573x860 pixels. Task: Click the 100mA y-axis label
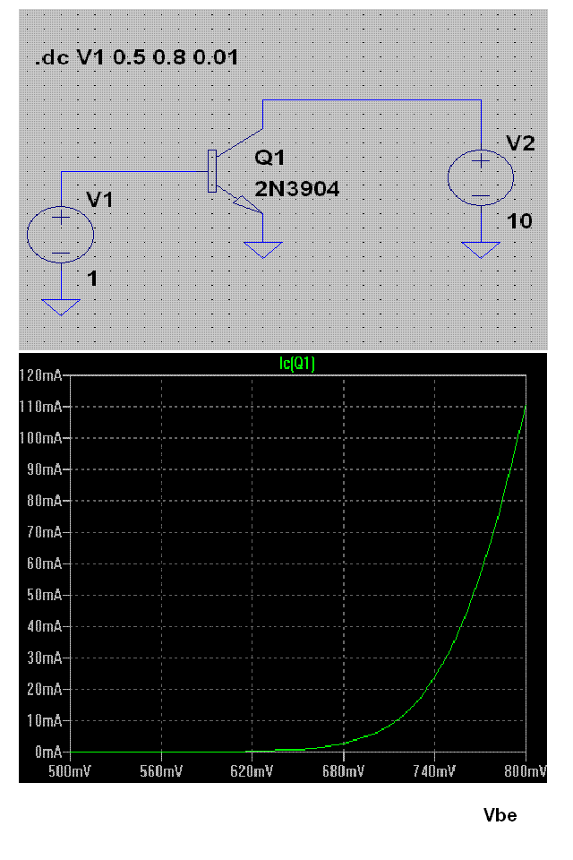(x=41, y=438)
